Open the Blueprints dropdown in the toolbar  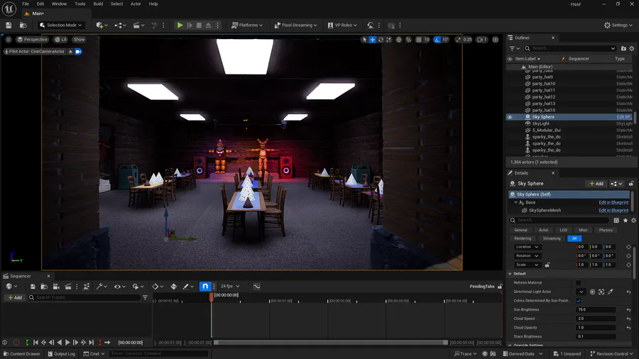tap(120, 26)
